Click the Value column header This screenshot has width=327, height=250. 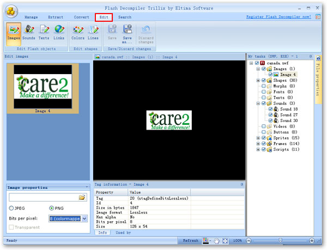tap(159, 192)
